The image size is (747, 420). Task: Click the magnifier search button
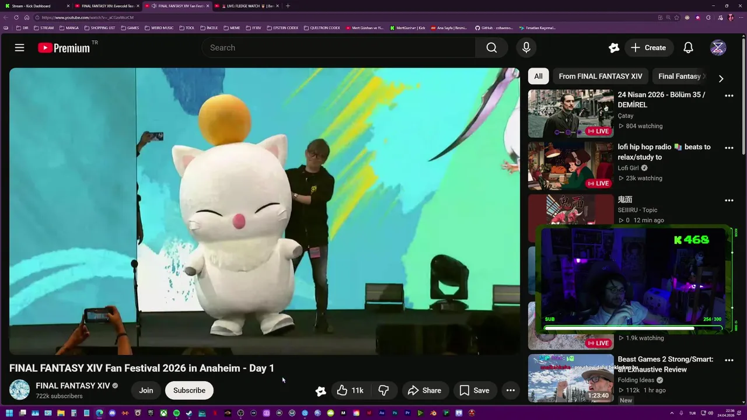(491, 48)
